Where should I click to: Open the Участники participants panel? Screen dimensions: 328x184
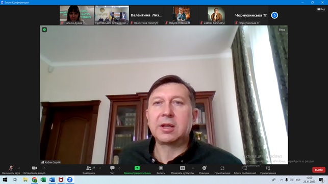coord(89,170)
